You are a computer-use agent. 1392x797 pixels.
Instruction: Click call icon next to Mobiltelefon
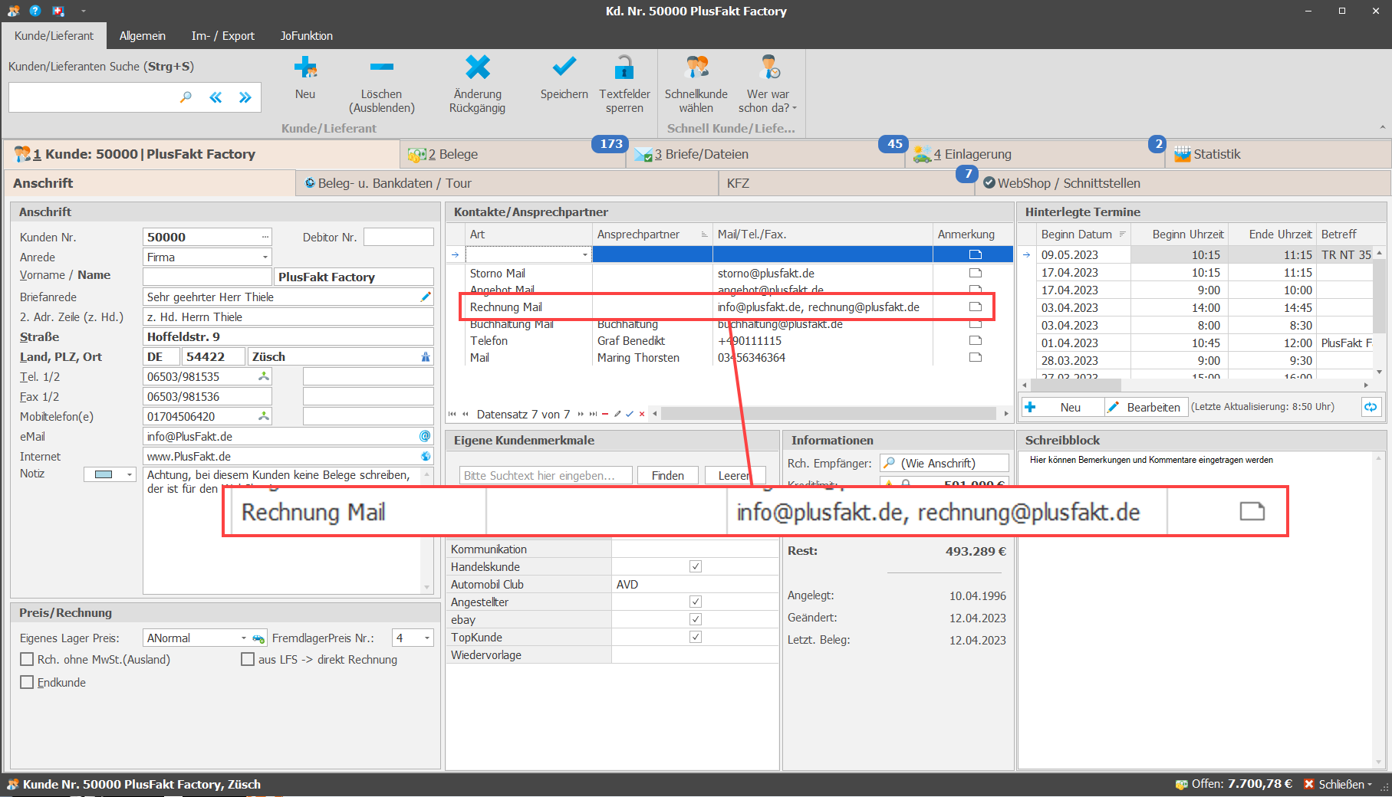(264, 416)
